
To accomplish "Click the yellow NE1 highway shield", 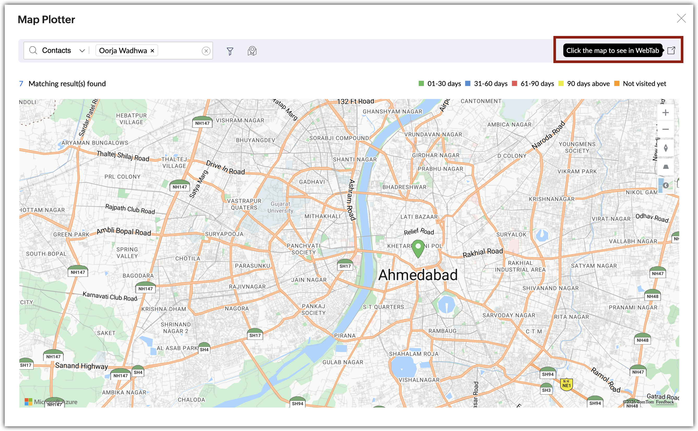I will [566, 384].
